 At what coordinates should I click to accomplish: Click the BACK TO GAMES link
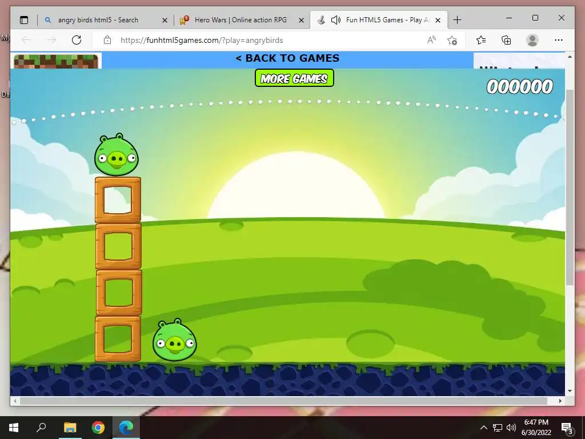(288, 58)
